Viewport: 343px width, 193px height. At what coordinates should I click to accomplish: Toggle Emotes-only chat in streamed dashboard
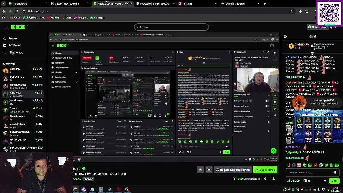tap(267, 106)
